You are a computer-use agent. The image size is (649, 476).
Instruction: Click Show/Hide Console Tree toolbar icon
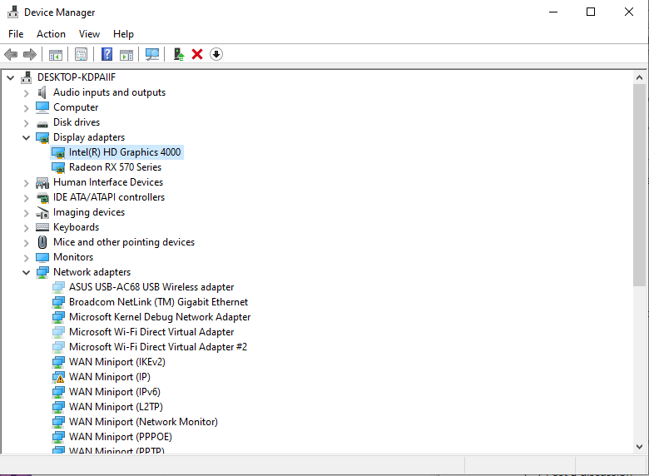point(56,54)
